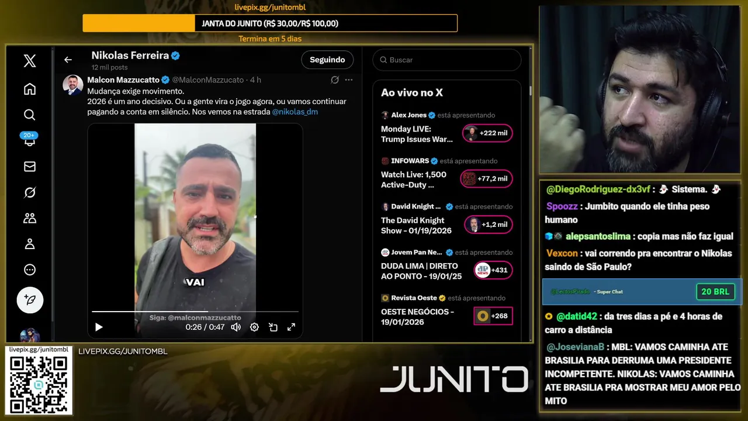
Task: Open account avatar at sidebar bottom
Action: [x=30, y=336]
